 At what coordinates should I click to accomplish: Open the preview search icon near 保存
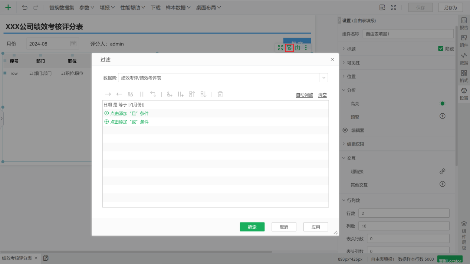[382, 7]
